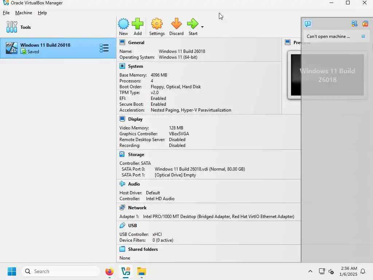Select the Windows 11 Build 26018 machine
Image resolution: width=373 pixels, height=280 pixels.
pos(58,48)
